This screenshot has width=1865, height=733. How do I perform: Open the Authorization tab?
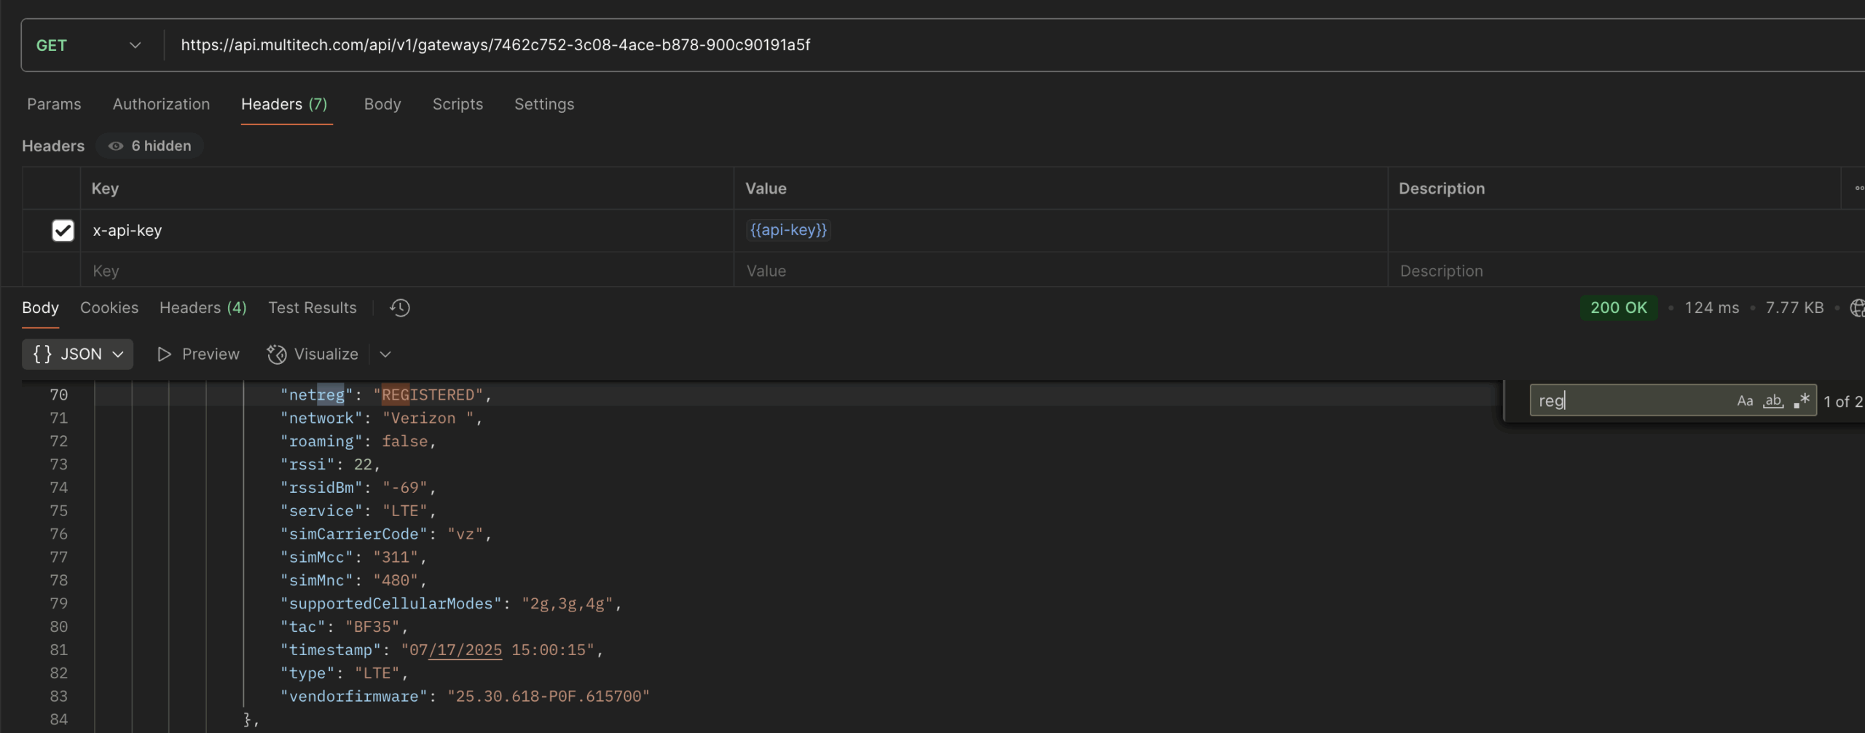(x=161, y=104)
